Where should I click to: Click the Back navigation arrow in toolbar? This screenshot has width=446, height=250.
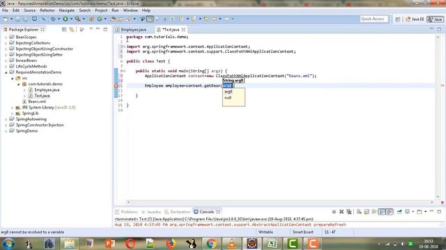point(214,19)
